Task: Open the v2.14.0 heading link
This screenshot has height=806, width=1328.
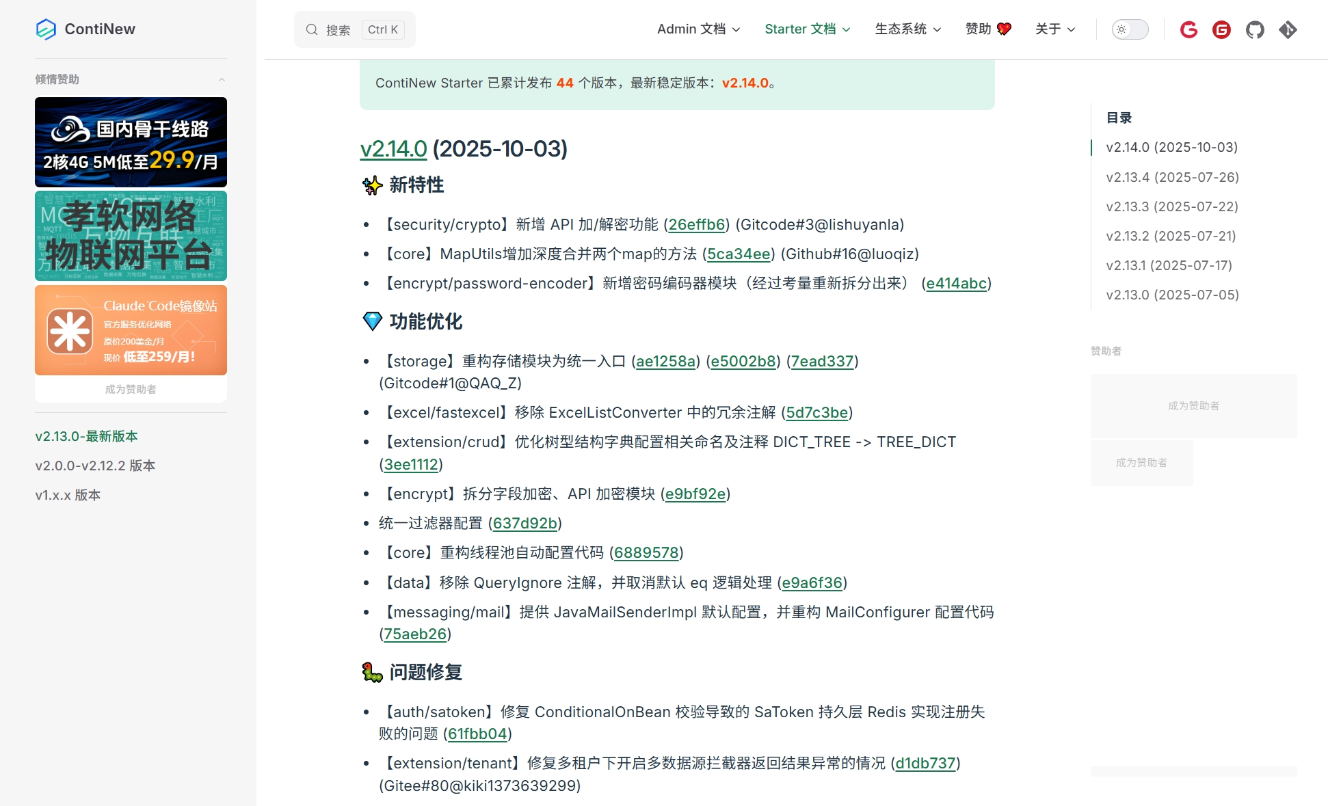Action: [393, 148]
